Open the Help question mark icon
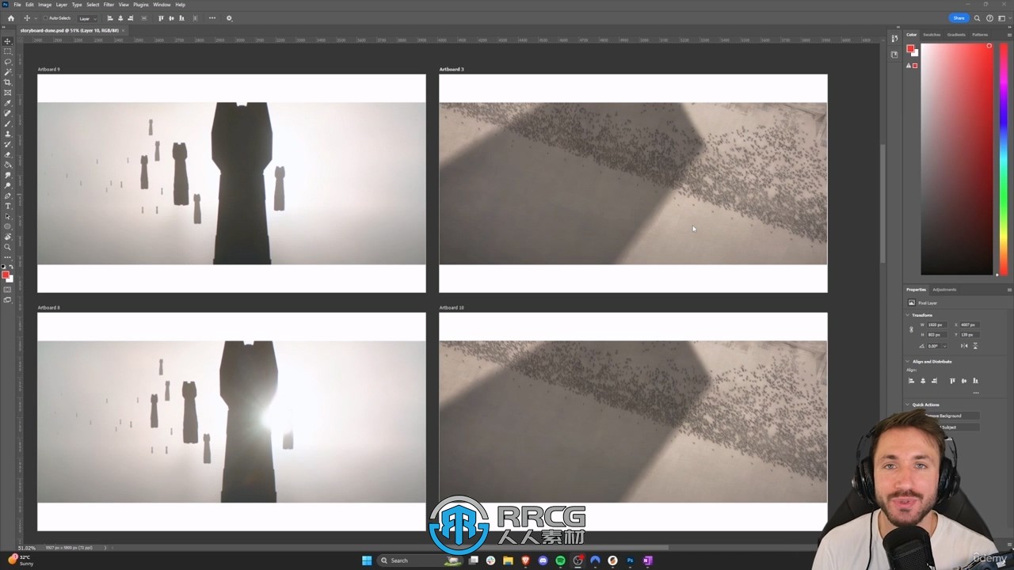 (989, 18)
